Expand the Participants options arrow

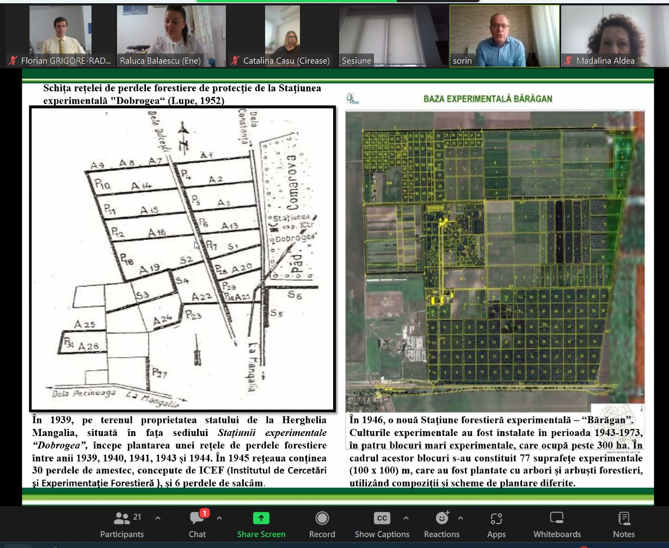[x=158, y=518]
